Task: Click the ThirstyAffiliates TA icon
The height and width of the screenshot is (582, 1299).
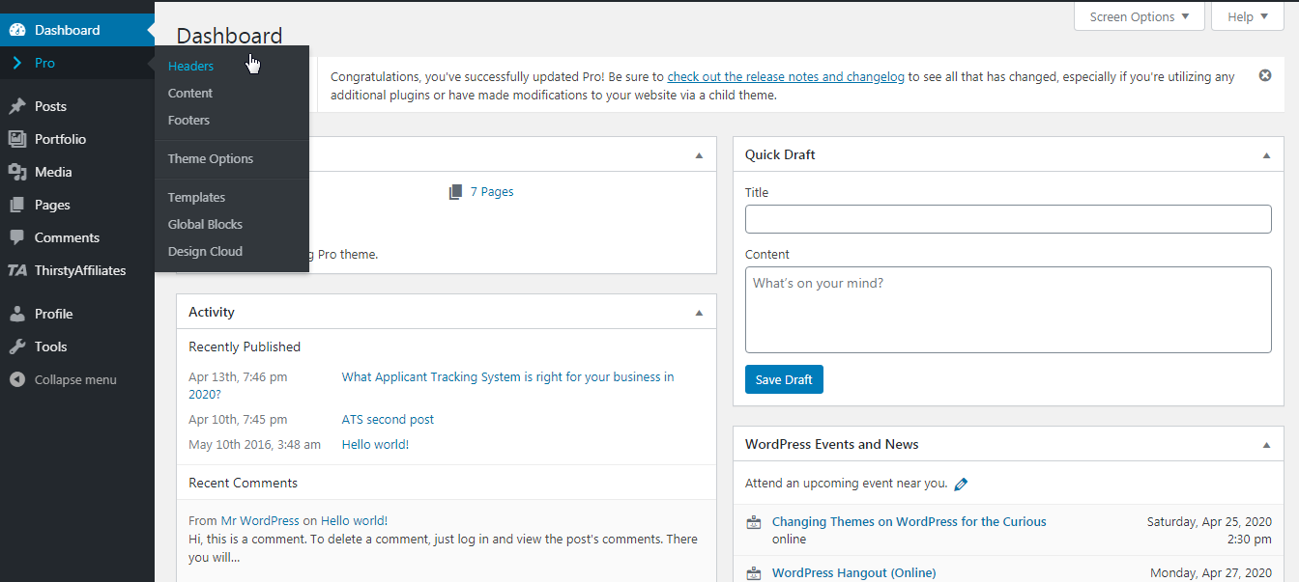Action: pyautogui.click(x=17, y=270)
